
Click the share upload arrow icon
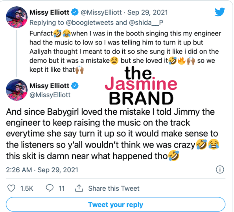point(79,188)
